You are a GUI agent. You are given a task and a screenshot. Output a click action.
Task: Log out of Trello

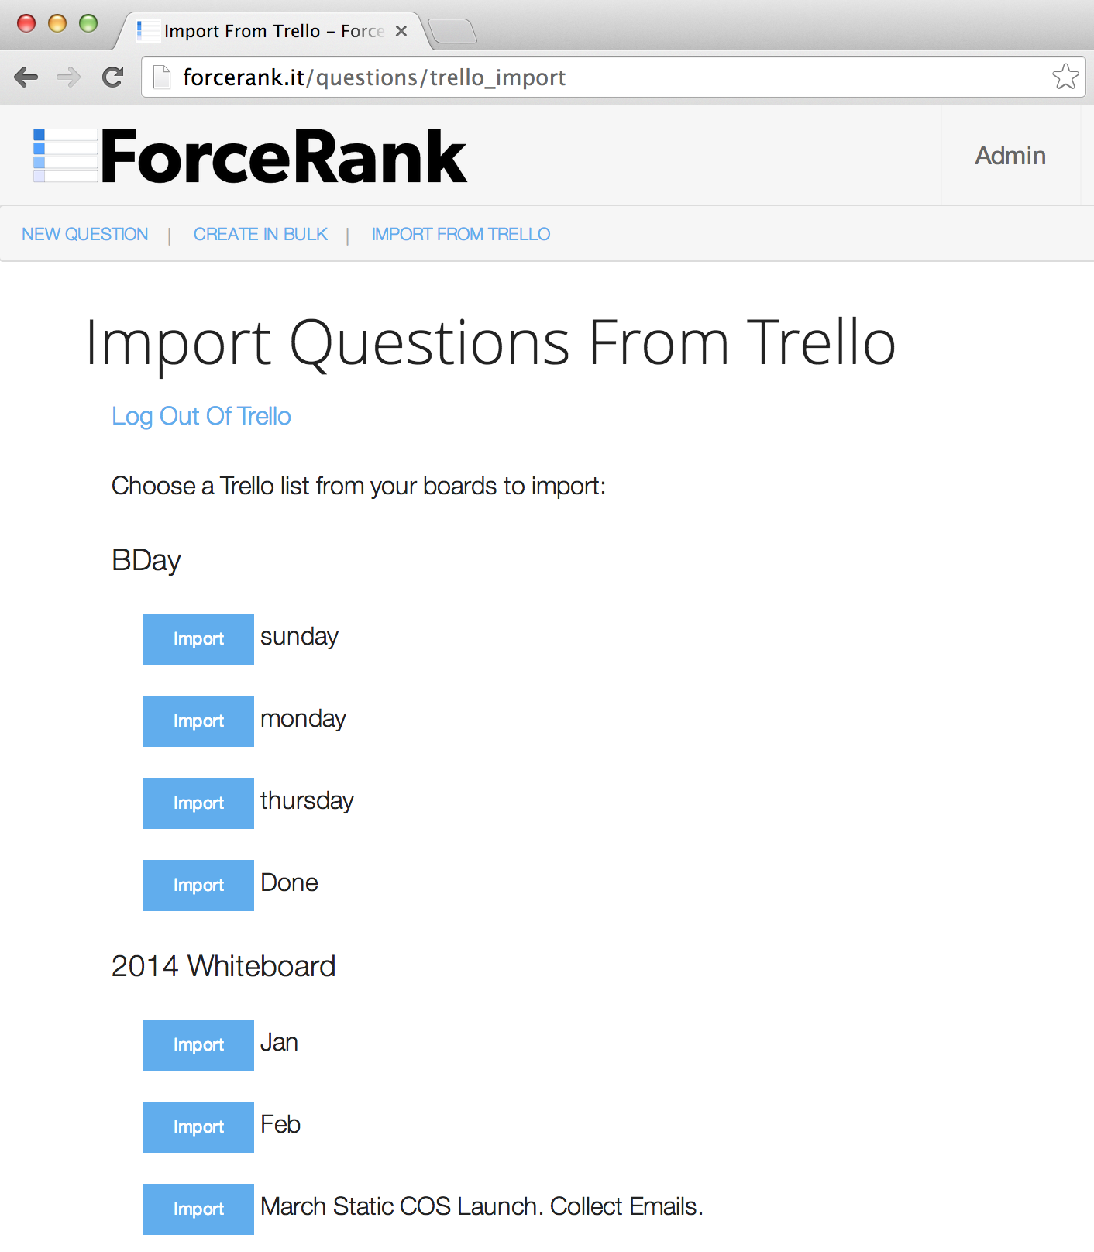pos(201,416)
